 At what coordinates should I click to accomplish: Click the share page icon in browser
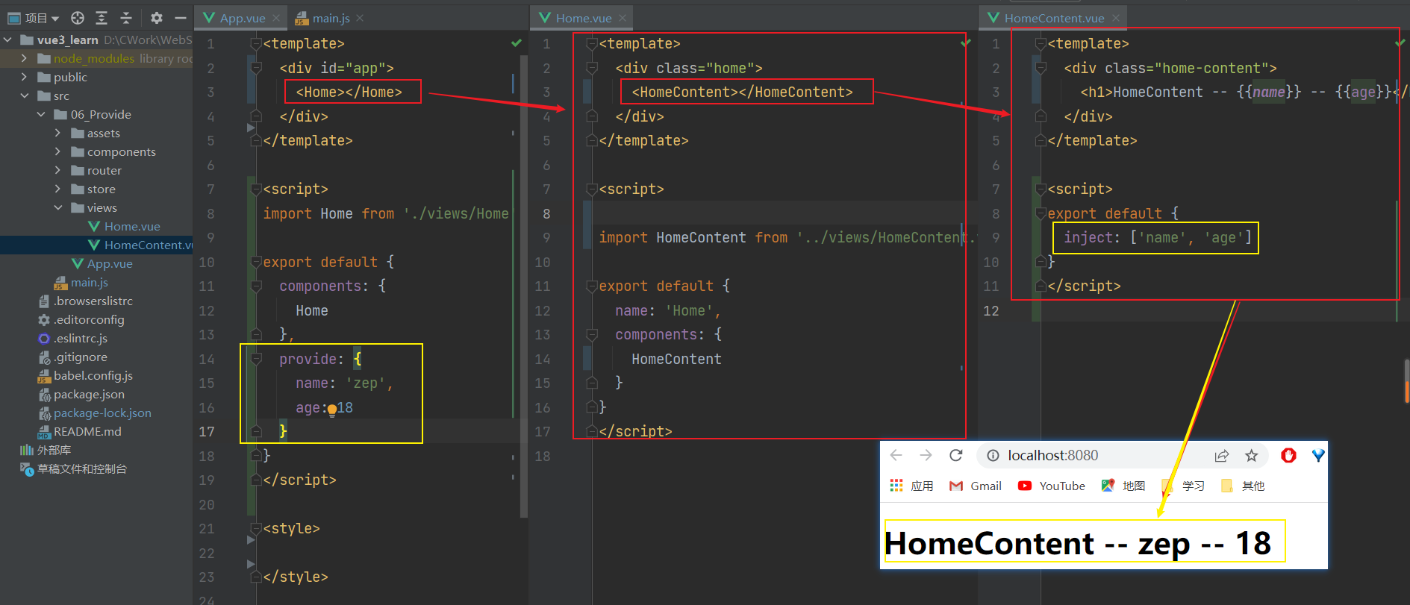tap(1222, 456)
